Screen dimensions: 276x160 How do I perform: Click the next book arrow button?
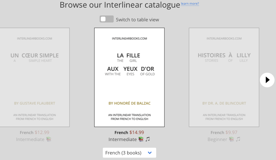[267, 80]
